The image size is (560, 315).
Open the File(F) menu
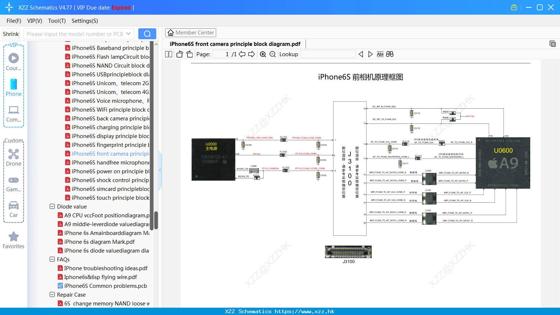coord(14,21)
